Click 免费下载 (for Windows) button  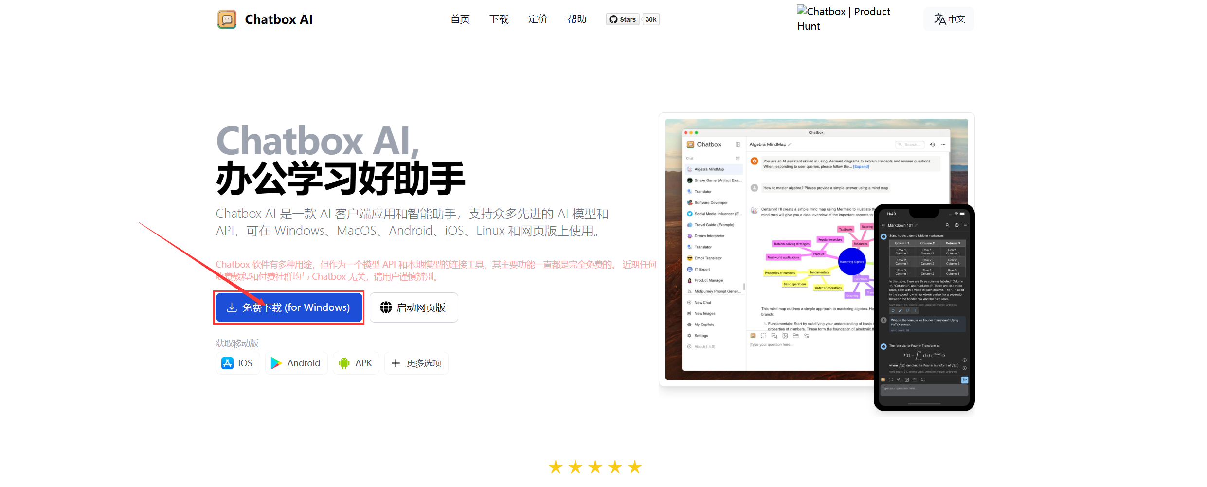tap(289, 307)
